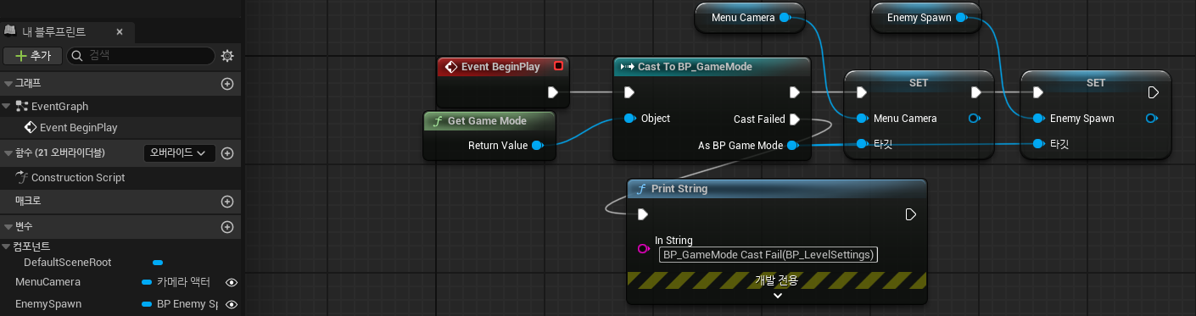
Task: Collapse the 그래프 section
Action: tap(8, 84)
